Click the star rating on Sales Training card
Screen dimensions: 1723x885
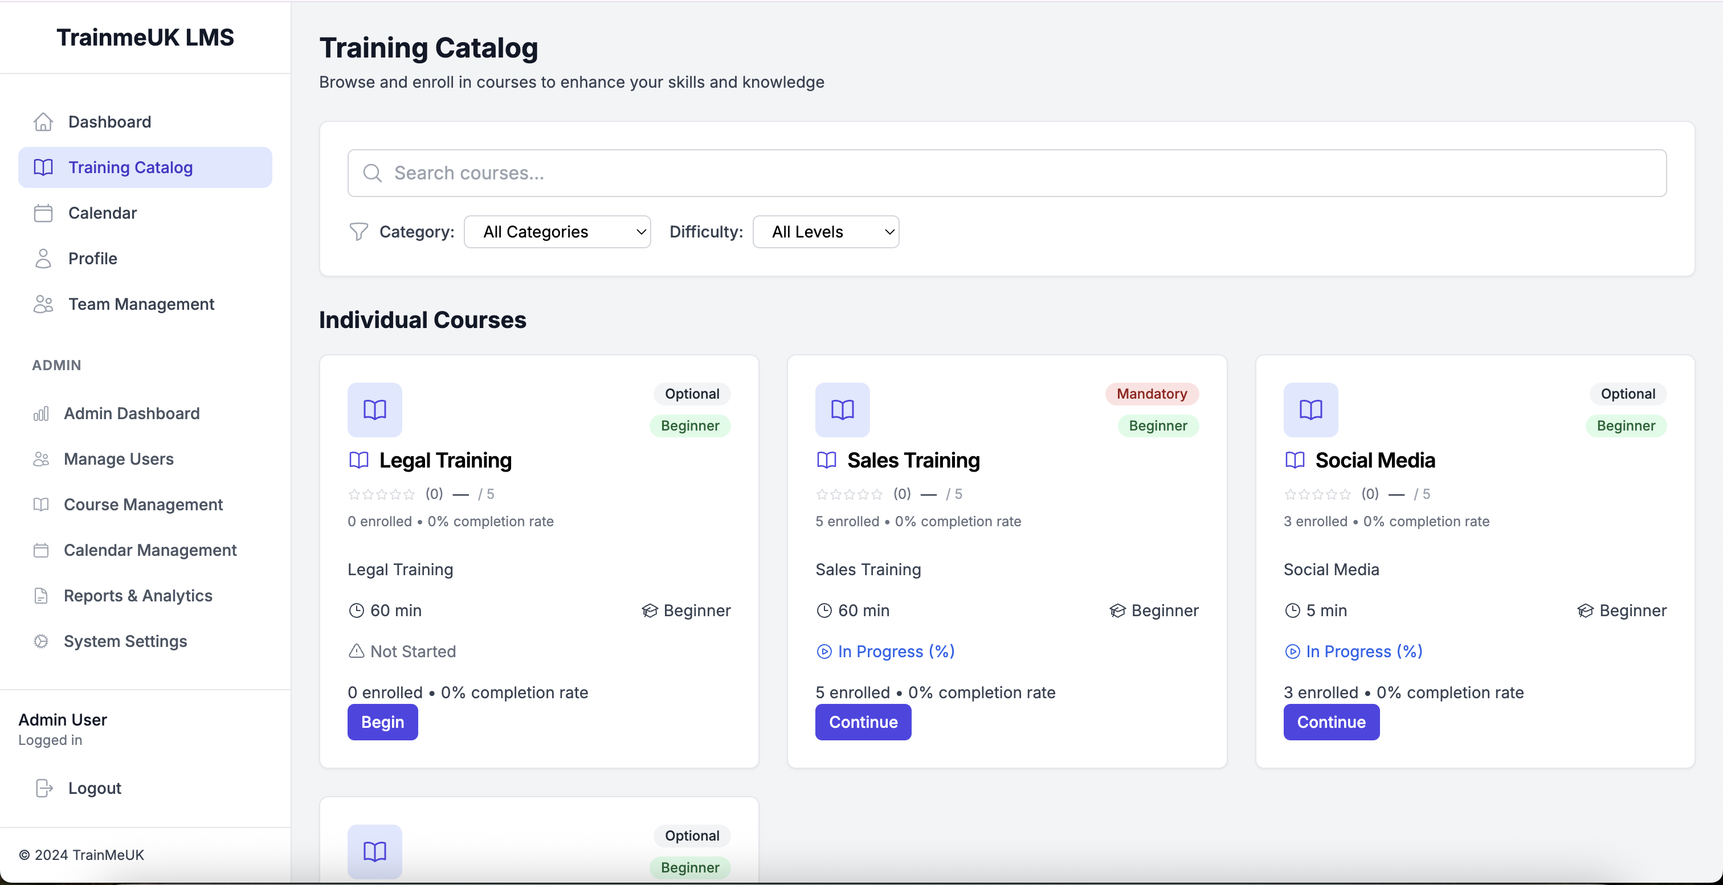coord(849,494)
